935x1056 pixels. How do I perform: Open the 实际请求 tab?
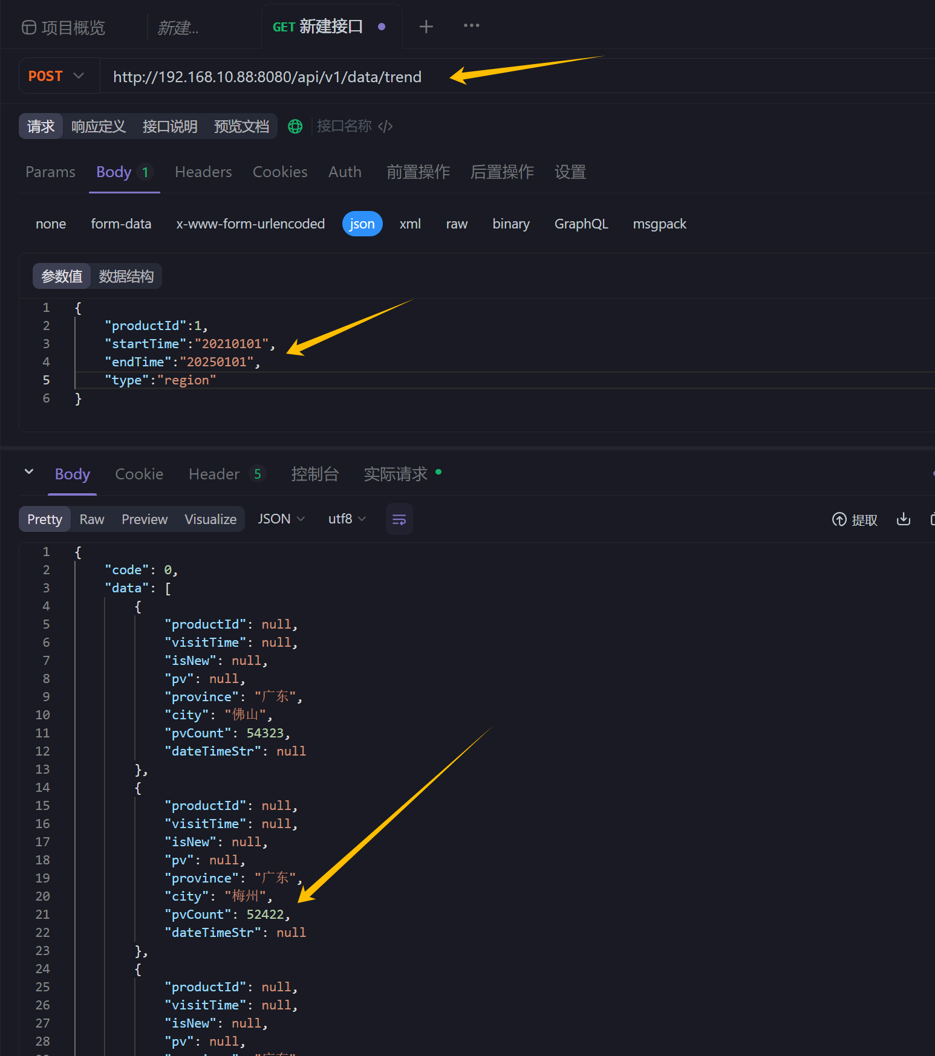(x=402, y=475)
